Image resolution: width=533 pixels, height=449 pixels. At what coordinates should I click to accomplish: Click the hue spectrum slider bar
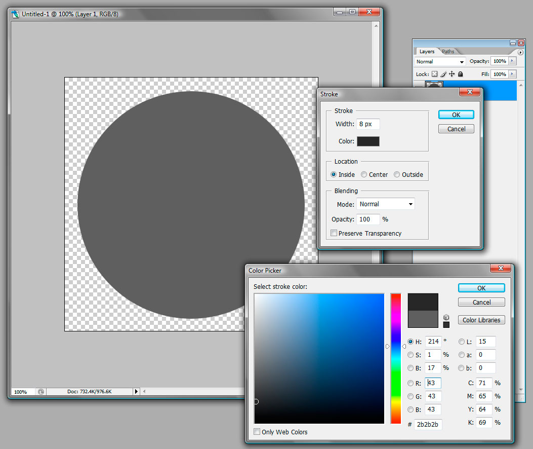click(x=396, y=358)
